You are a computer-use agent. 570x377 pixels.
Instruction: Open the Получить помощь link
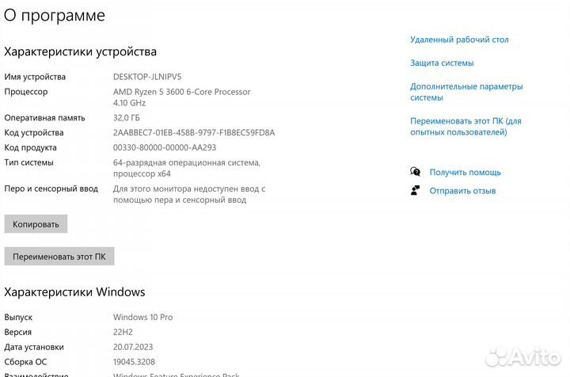tap(465, 173)
